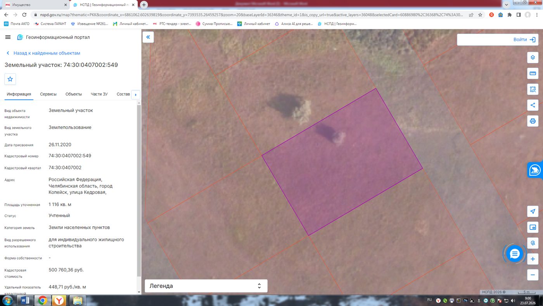Open the blue side assistant widget
The width and height of the screenshot is (543, 306).
coord(535,170)
